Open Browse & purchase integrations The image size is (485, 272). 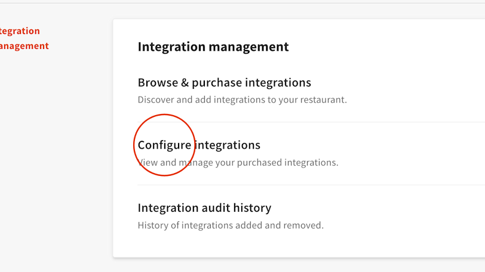[224, 82]
